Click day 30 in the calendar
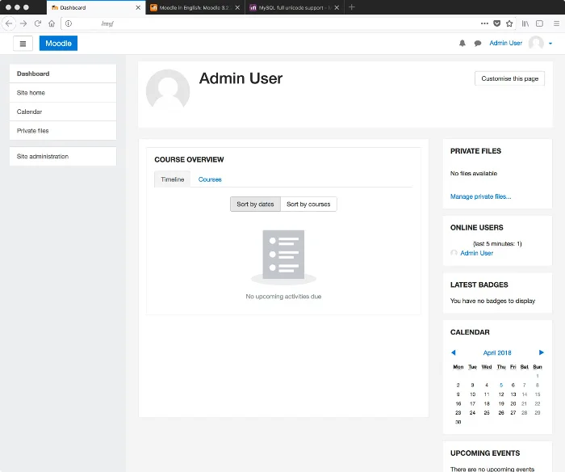The image size is (565, 472). click(458, 422)
